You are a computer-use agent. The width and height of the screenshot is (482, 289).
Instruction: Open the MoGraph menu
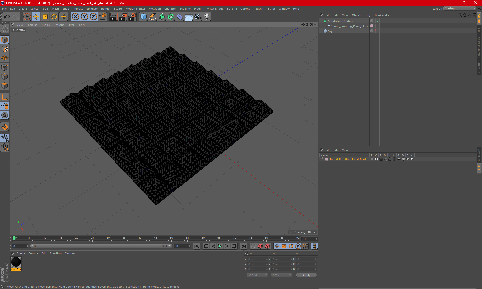(x=155, y=9)
